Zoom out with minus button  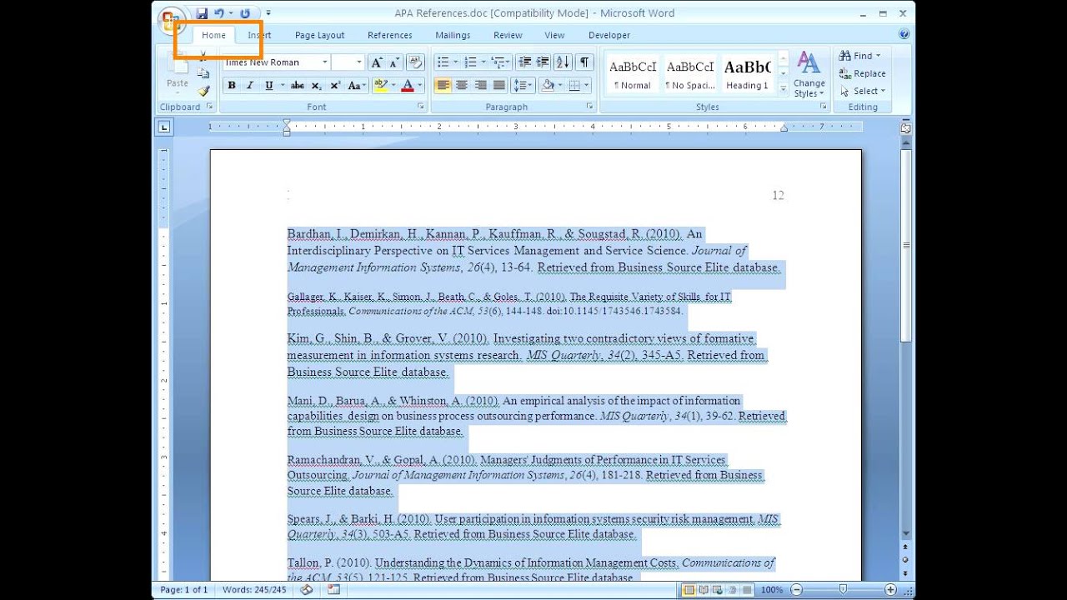pos(797,590)
